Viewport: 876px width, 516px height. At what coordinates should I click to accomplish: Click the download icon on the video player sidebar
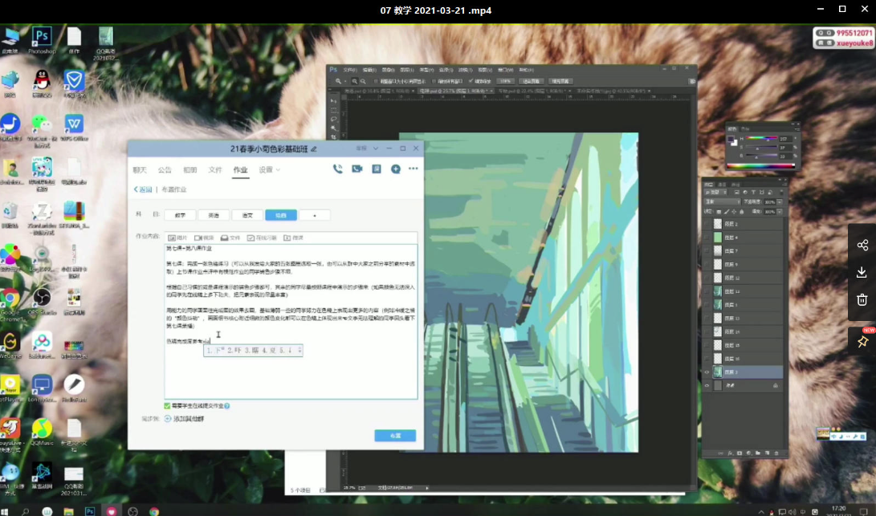tap(862, 272)
